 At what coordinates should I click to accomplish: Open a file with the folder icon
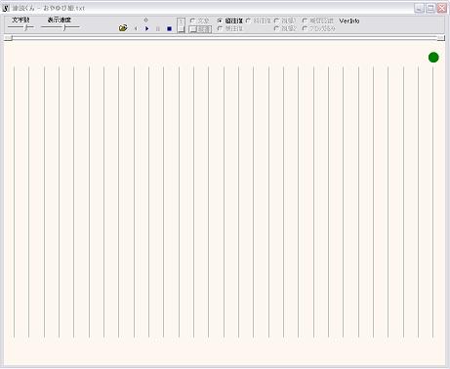click(123, 28)
